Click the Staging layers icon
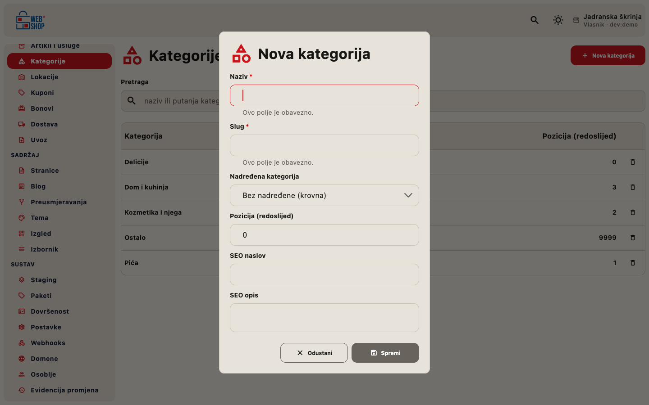This screenshot has height=405, width=649. click(x=22, y=280)
